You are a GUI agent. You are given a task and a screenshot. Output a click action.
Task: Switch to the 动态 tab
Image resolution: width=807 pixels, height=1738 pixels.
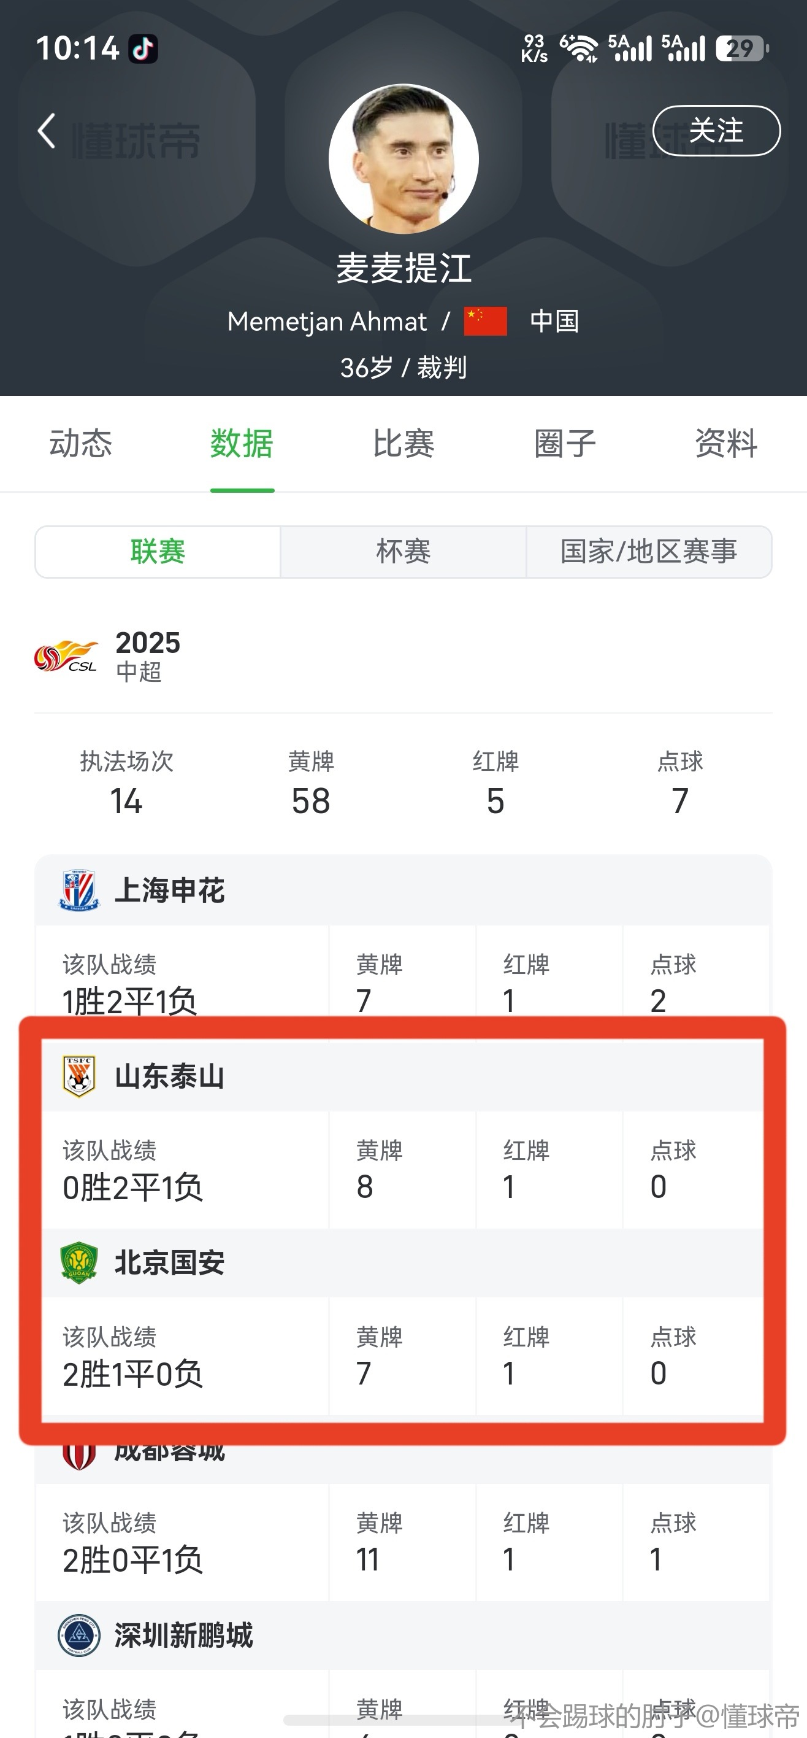pos(81,444)
